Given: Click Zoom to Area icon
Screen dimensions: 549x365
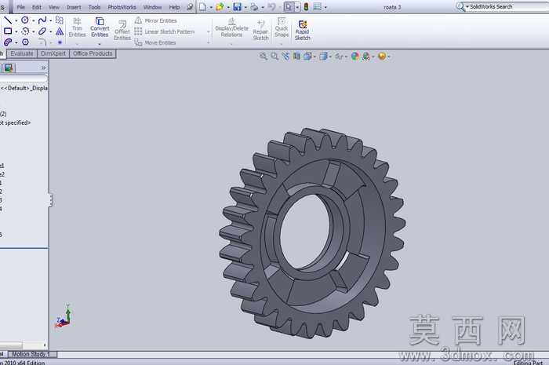Looking at the screenshot, I should point(274,56).
